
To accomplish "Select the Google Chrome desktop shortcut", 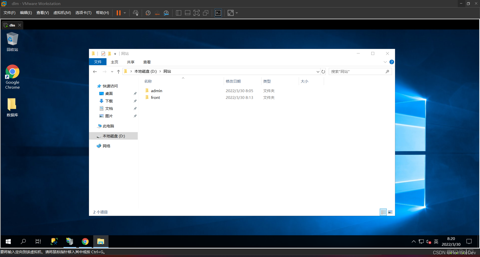I will (x=12, y=77).
